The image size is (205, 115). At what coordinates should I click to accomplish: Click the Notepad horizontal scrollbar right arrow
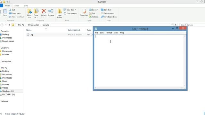tap(182, 88)
